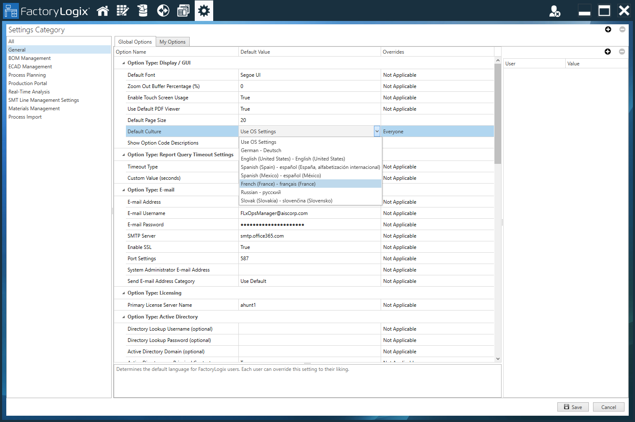Open the grid edit icon in toolbar
Screen dimensions: 635x422
[123, 11]
